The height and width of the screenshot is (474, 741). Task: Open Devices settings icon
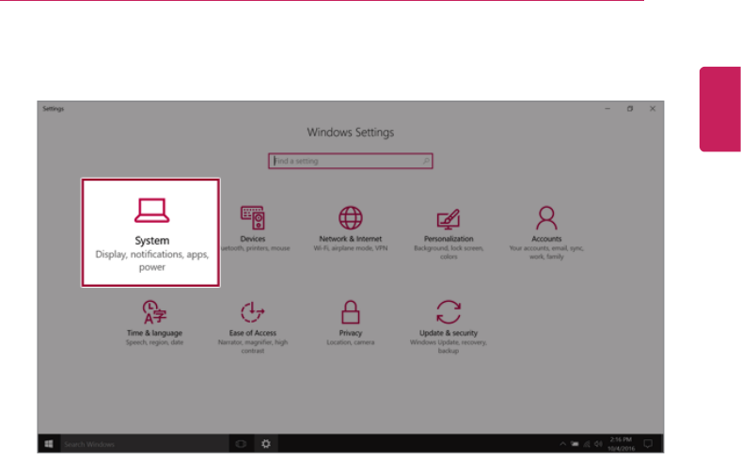click(x=253, y=218)
